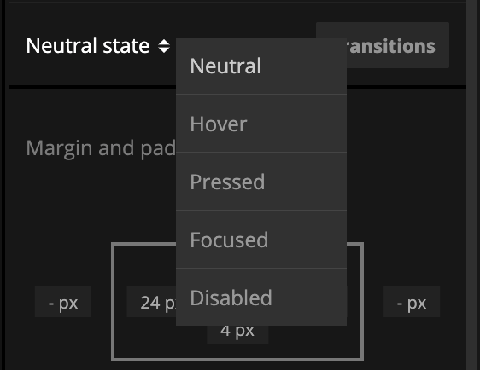
Task: Click the right margin '- px' field
Action: point(412,302)
